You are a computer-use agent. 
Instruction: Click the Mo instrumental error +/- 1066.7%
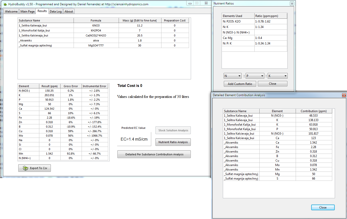coord(95,136)
